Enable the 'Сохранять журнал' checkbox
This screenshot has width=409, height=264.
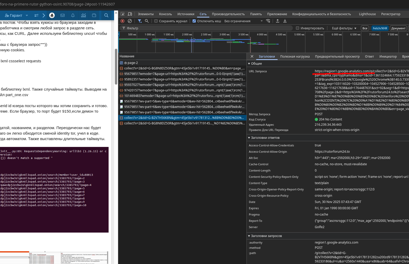(x=156, y=21)
